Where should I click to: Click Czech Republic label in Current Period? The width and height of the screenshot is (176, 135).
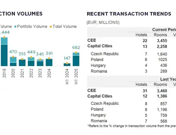(x=105, y=54)
